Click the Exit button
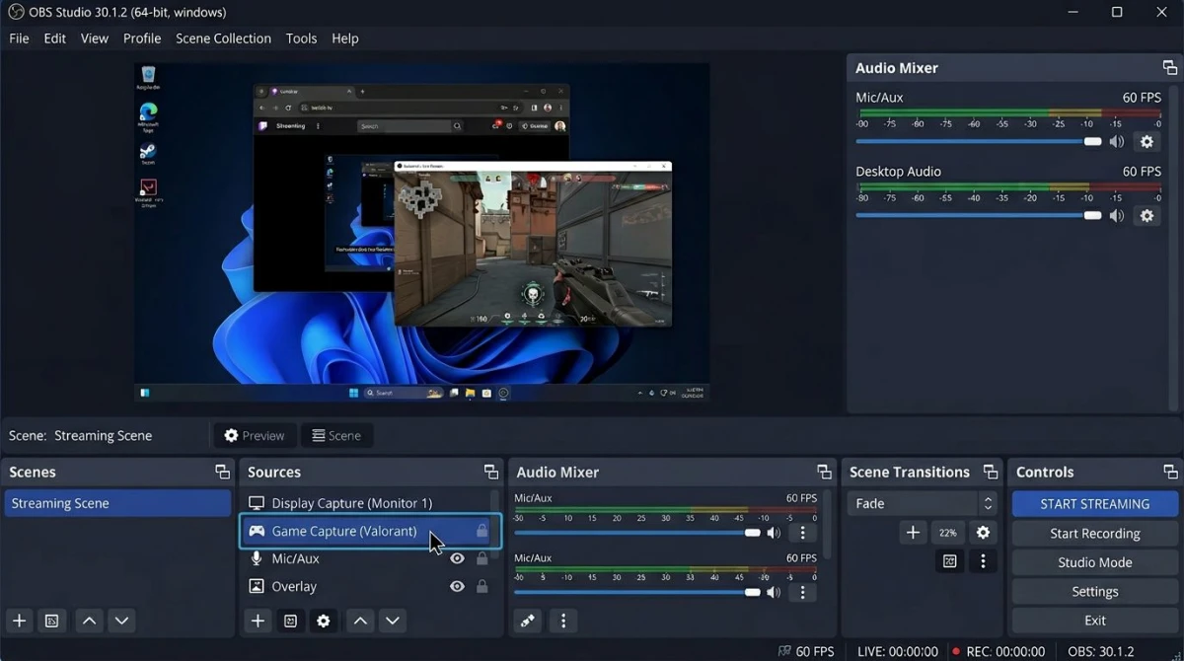Screen dimensions: 1184x661 click(x=1095, y=621)
